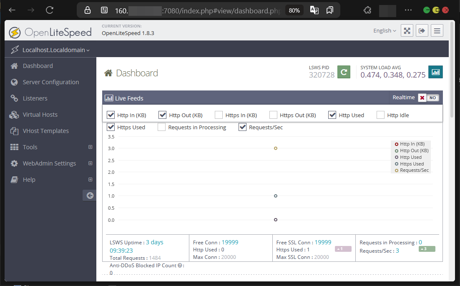Open the English language dropdown
This screenshot has width=460, height=286.
point(385,30)
